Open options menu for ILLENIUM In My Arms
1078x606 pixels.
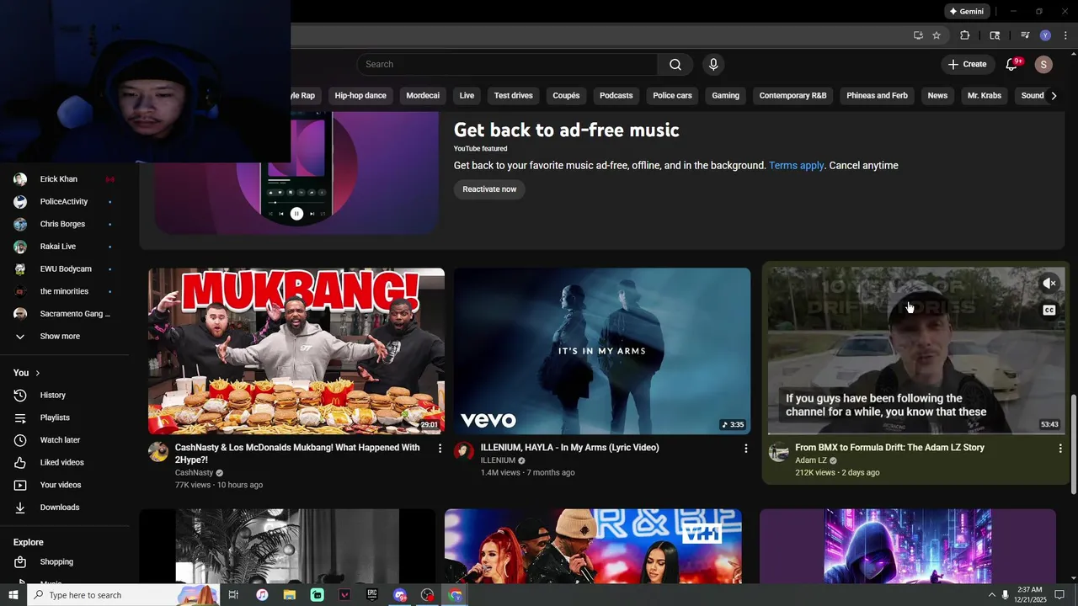[x=745, y=449]
